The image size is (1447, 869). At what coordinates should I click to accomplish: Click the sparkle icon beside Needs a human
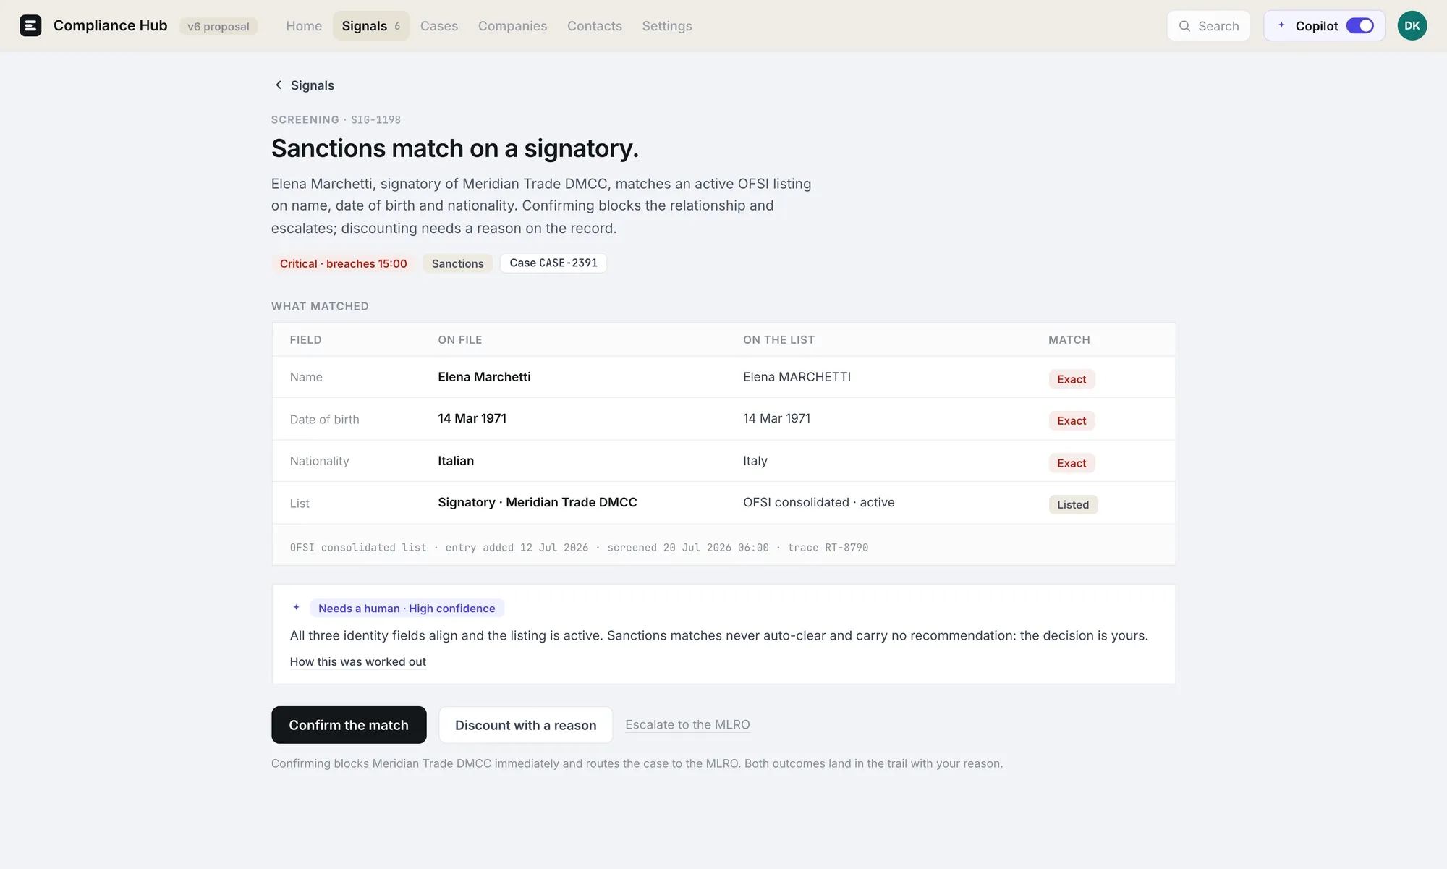tap(296, 608)
